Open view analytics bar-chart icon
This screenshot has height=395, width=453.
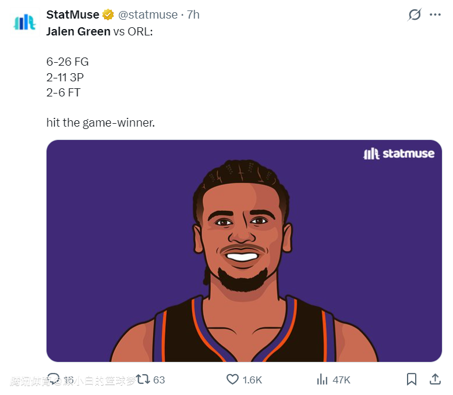322,379
